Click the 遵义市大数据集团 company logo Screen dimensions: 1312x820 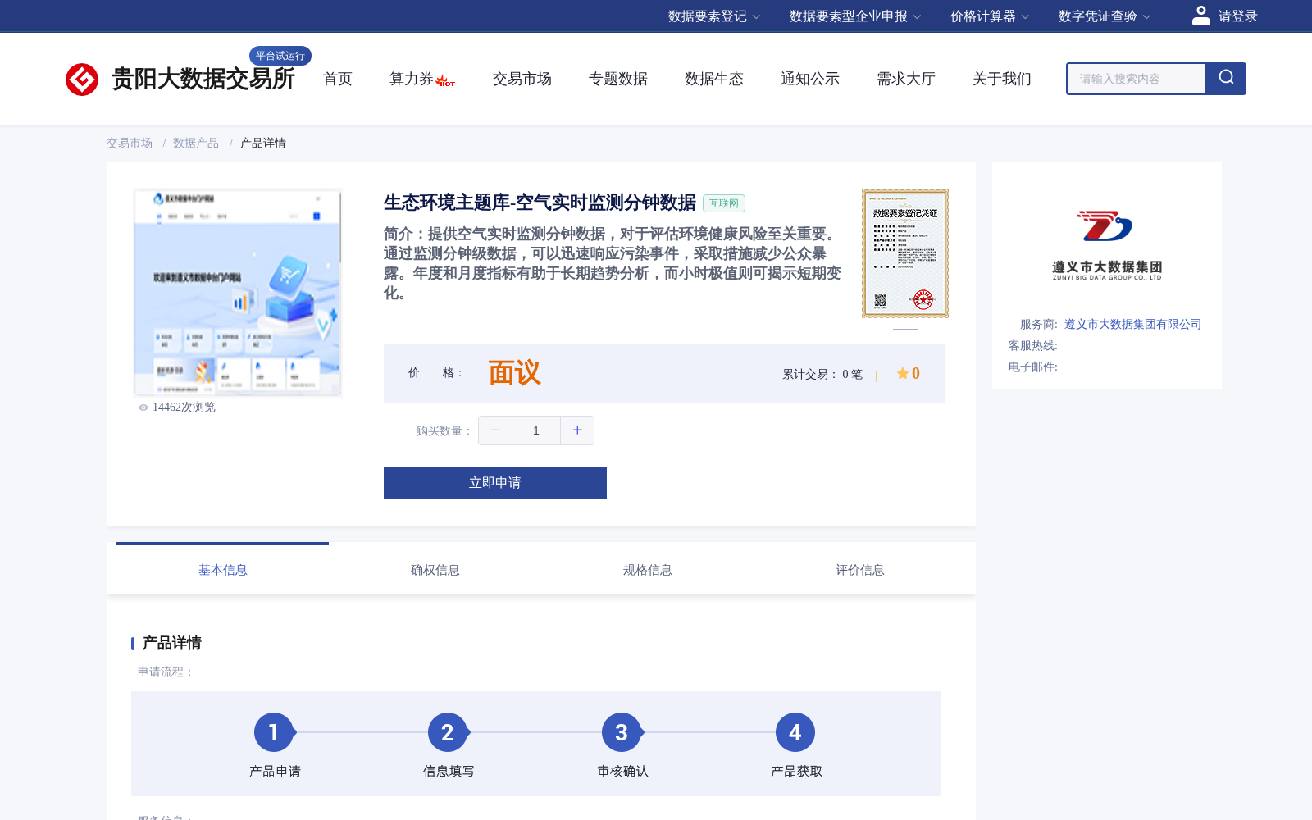pos(1106,245)
